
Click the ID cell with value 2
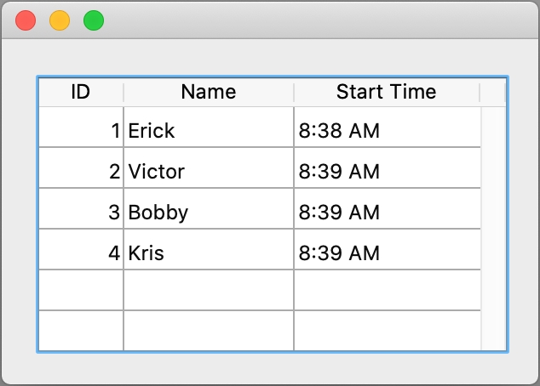(82, 172)
